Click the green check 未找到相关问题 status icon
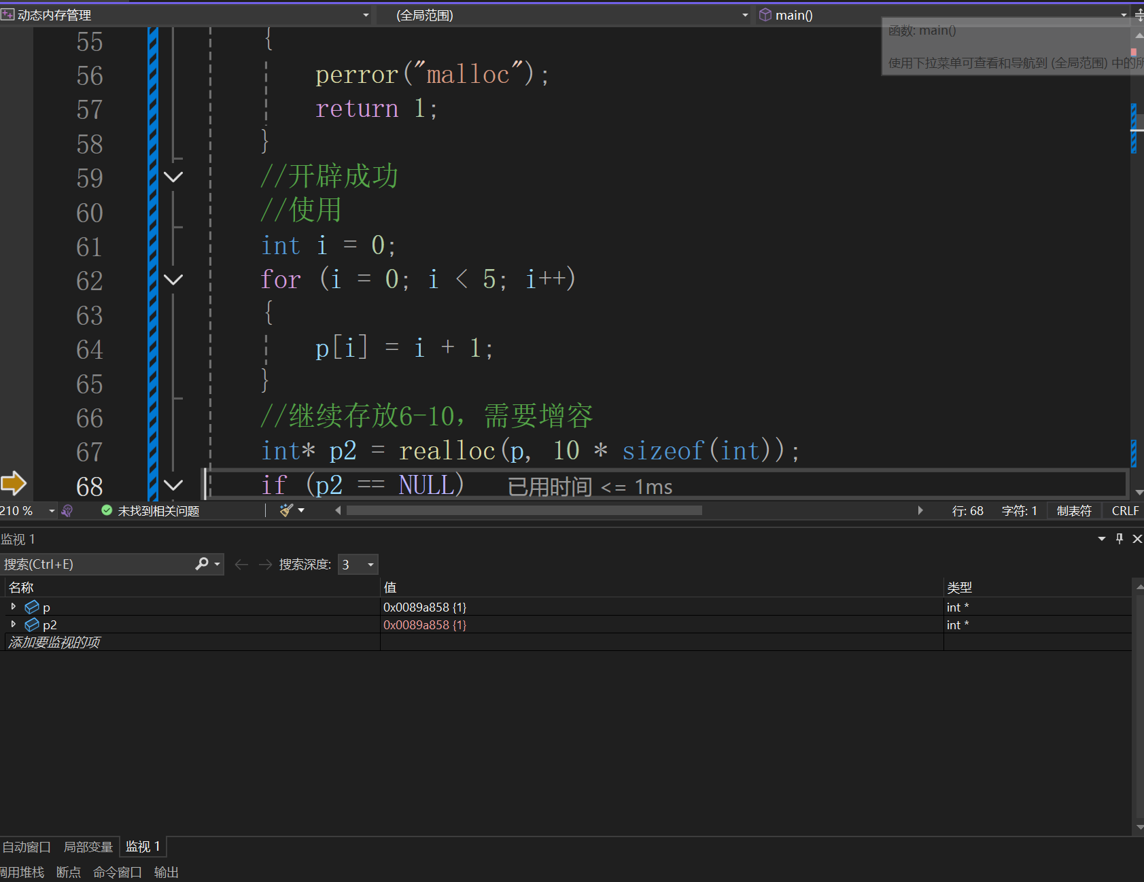The image size is (1144, 882). coord(107,510)
